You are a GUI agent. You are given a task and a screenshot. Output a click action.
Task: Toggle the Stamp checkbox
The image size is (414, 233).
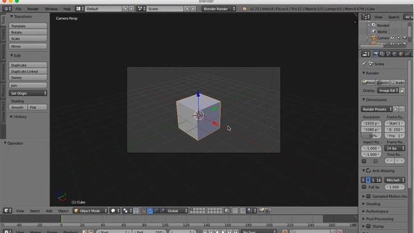369,227
